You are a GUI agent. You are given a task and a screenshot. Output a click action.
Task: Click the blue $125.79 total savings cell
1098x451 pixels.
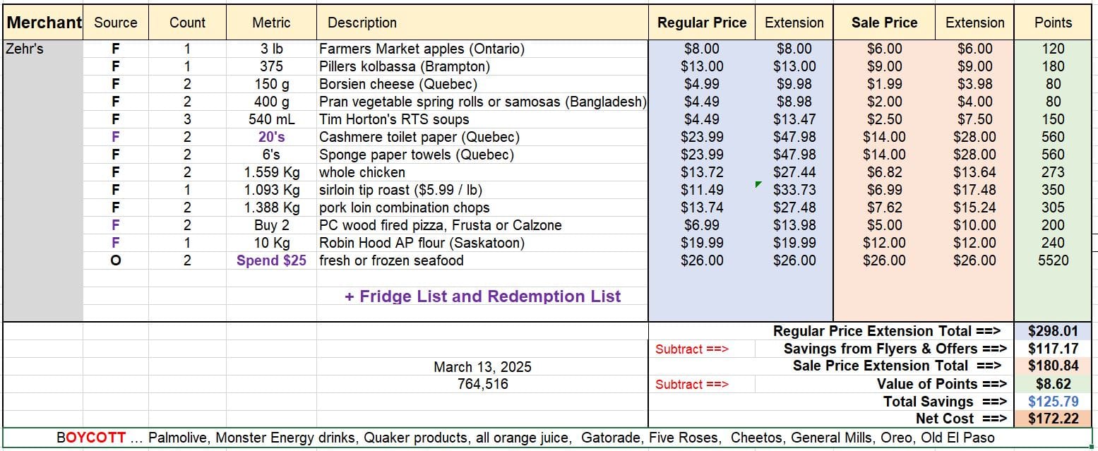pos(1053,402)
